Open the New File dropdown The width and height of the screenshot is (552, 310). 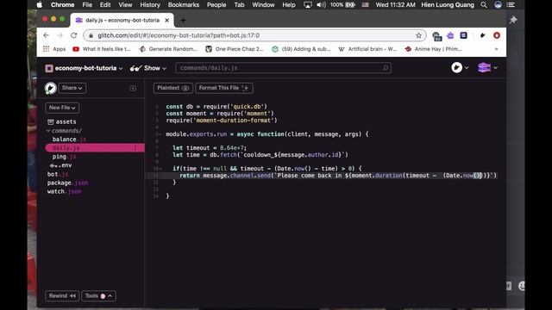click(62, 108)
